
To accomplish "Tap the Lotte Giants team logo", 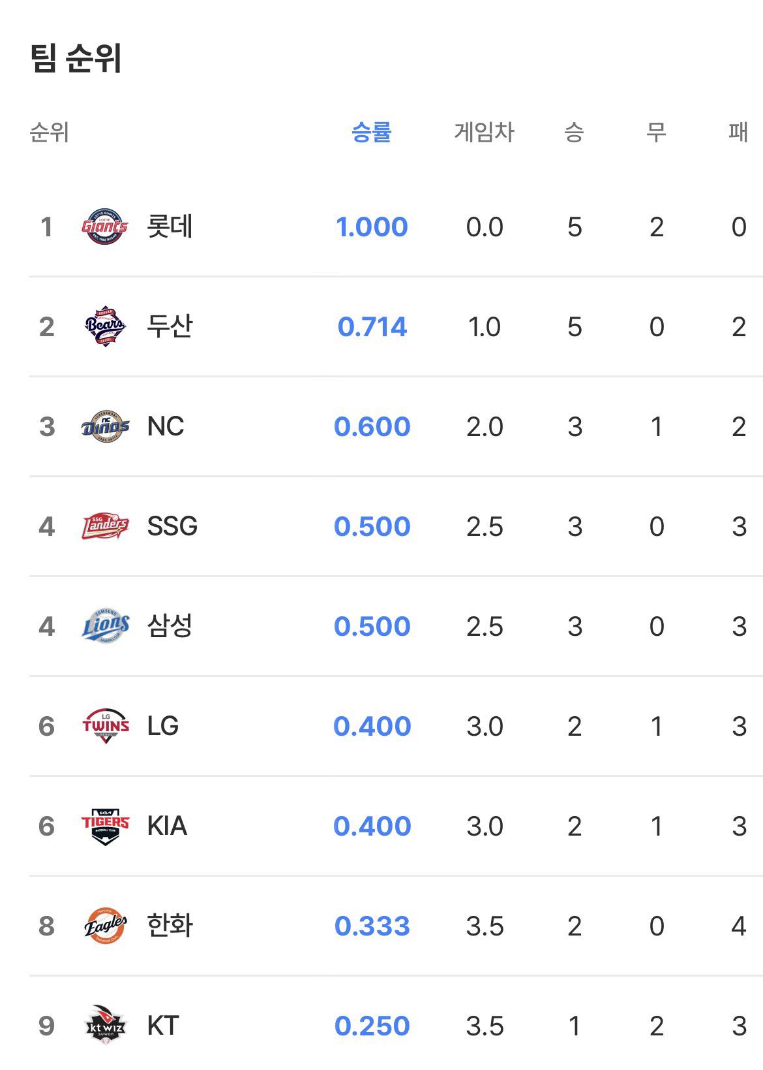I will (105, 227).
